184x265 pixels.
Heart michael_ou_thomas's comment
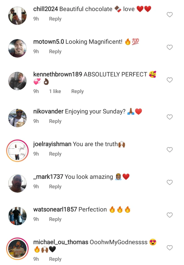click(170, 248)
